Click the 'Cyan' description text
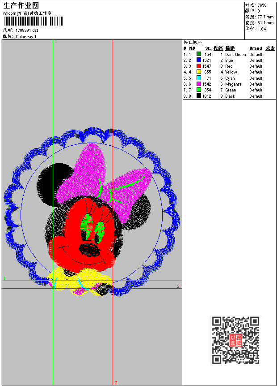Image resolution: width=277 pixels, height=386 pixels. coord(230,78)
